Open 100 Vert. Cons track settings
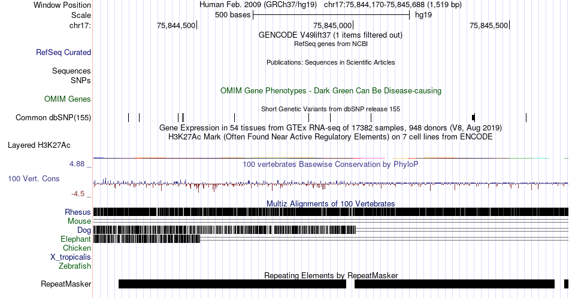 pyautogui.click(x=34, y=178)
